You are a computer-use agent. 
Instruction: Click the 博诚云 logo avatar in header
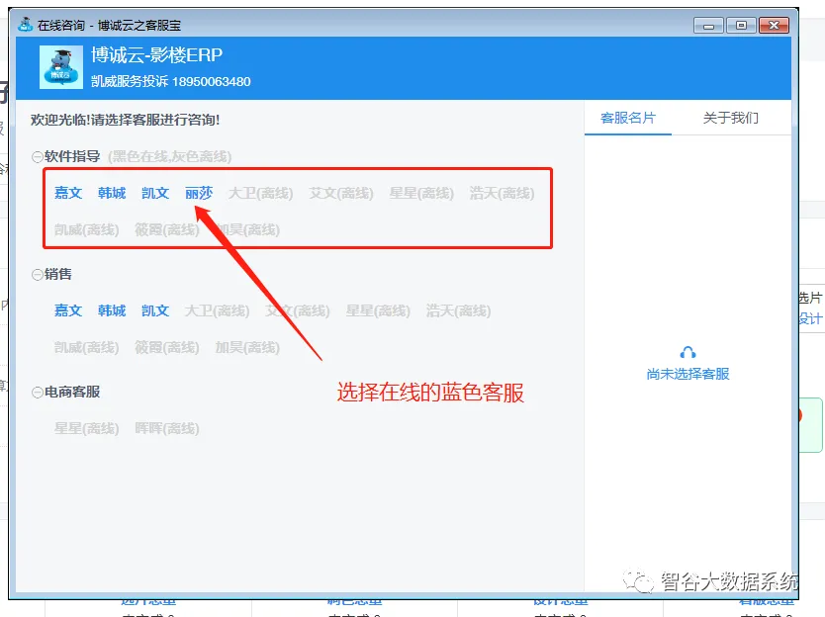(x=61, y=67)
